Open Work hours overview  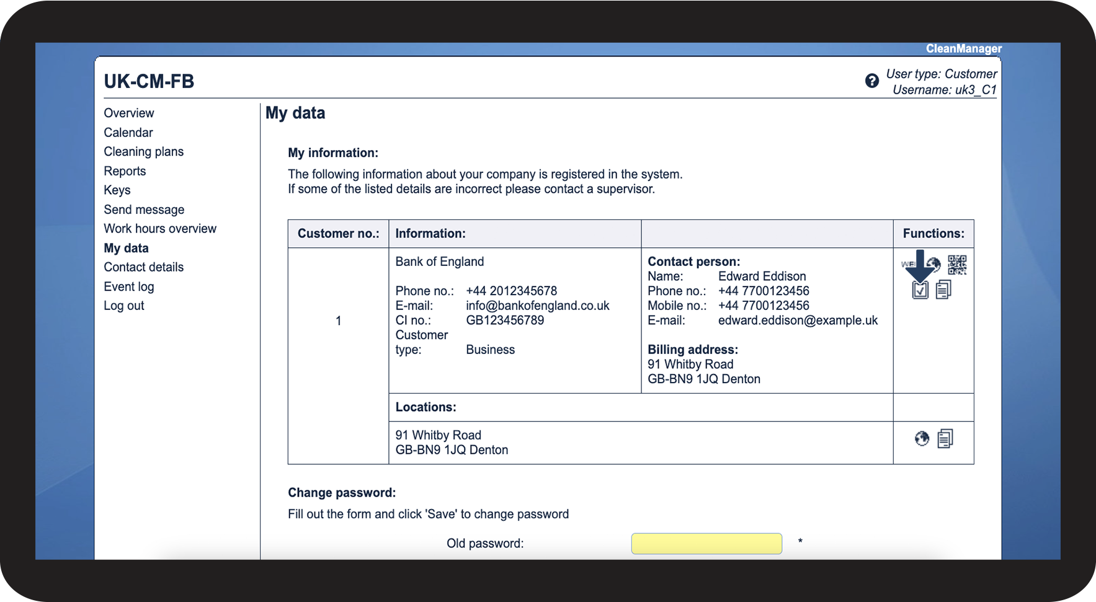tap(160, 229)
